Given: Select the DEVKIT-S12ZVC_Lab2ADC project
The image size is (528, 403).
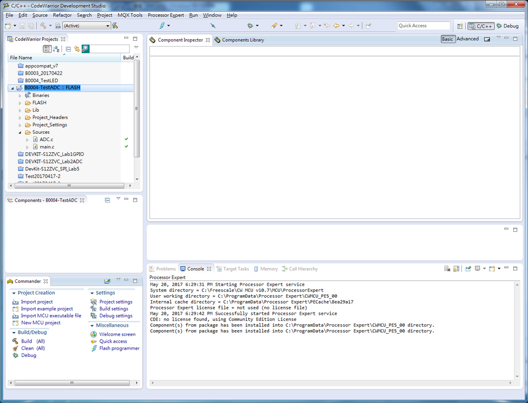Looking at the screenshot, I should click(53, 162).
